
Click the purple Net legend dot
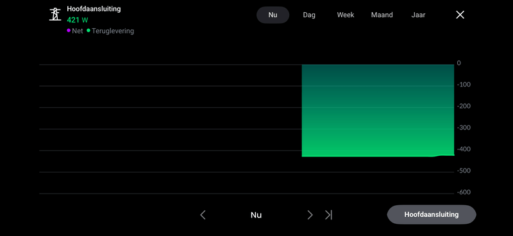tap(69, 30)
